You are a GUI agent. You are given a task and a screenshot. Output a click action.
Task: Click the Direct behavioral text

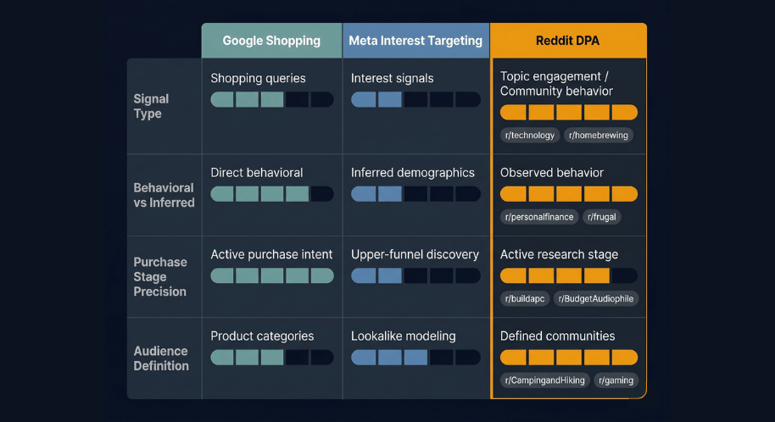[257, 173]
